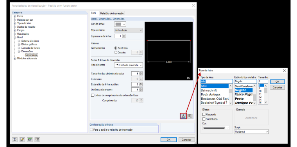Viewport: 297px width, 147px height.
Task: Check Para o ecrã e o relatório de impressão
Action: point(92,130)
